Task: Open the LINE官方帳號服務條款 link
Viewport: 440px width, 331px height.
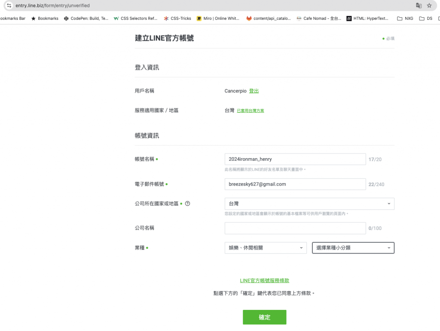Action: point(264,280)
